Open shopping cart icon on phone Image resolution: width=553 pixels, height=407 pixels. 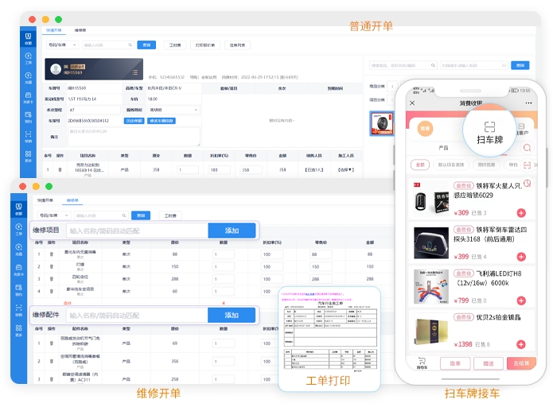[422, 363]
